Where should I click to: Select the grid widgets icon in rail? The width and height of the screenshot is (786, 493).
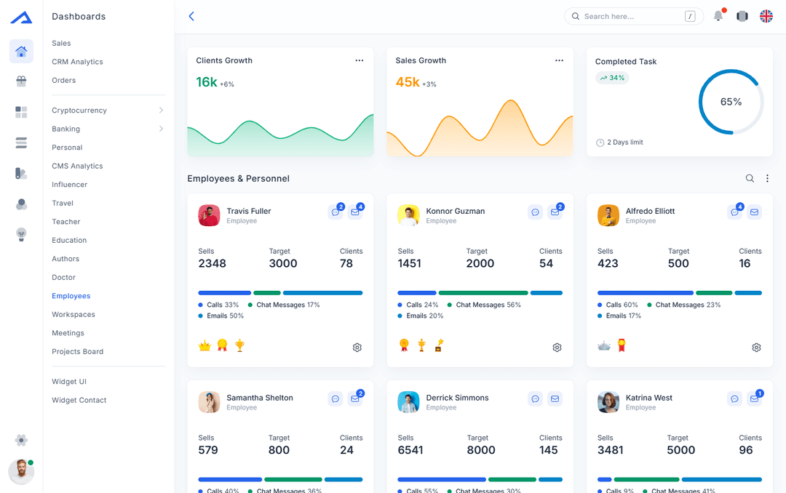click(x=21, y=112)
